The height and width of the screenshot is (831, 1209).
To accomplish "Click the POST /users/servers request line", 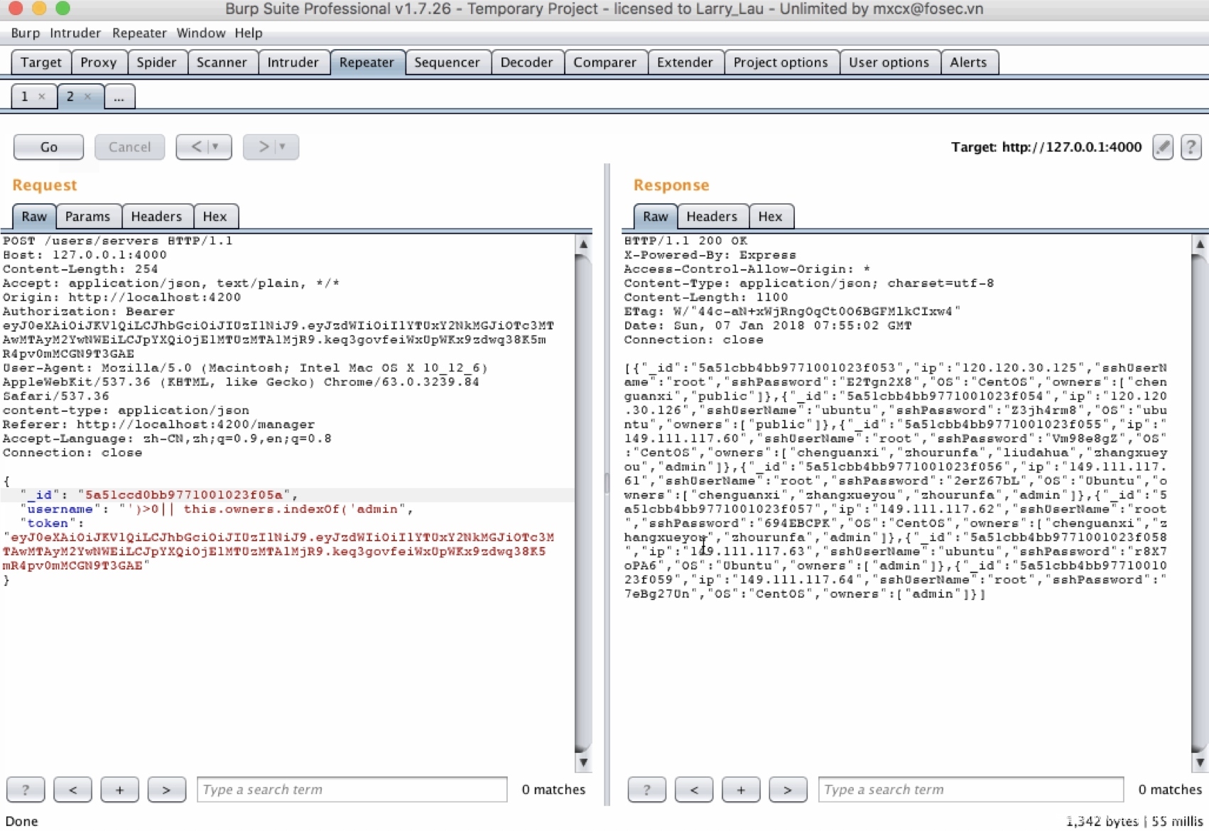I will [118, 241].
